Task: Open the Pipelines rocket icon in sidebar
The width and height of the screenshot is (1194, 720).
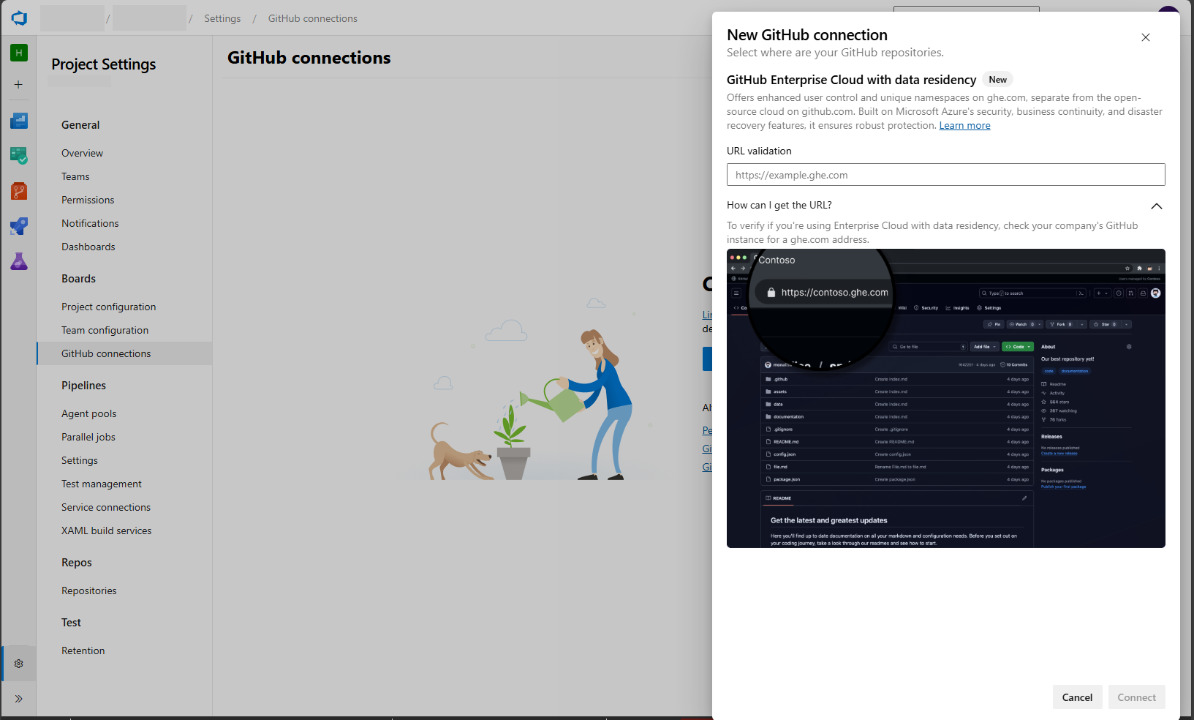Action: [19, 226]
